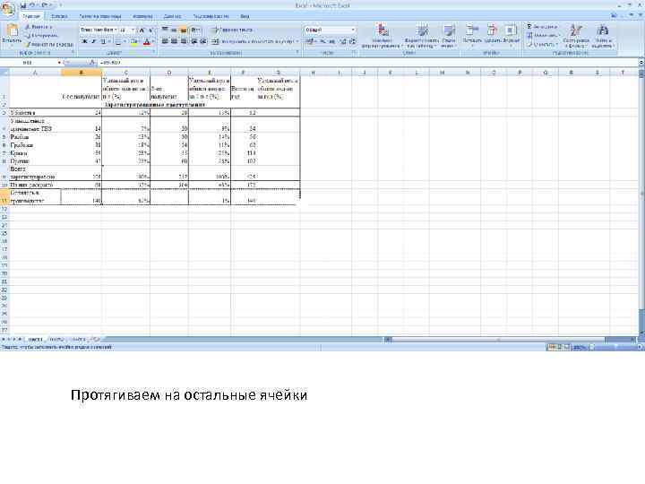Switch to Главная ribbon tab
Image resolution: width=645 pixels, height=484 pixels.
click(31, 16)
